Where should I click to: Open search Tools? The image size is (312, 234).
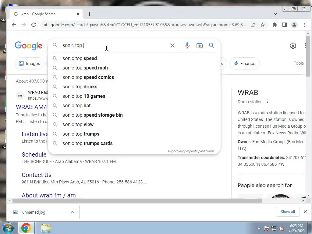click(299, 63)
